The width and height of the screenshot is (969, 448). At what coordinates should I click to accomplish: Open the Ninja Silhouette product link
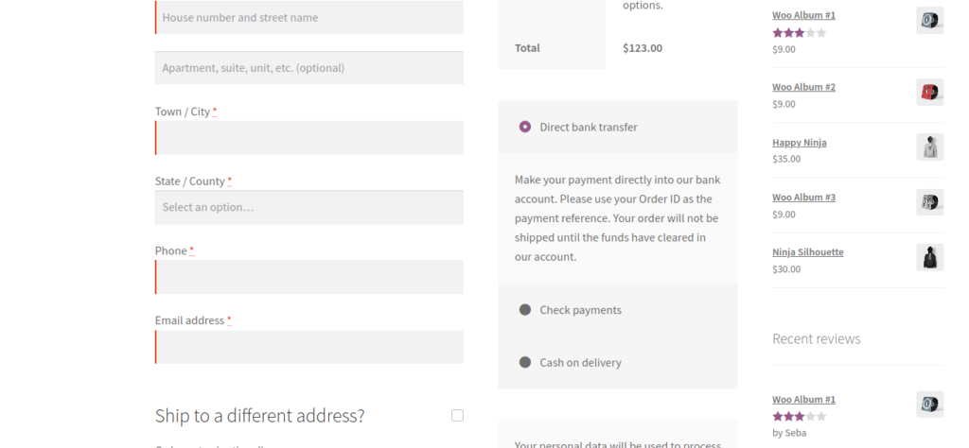pyautogui.click(x=807, y=252)
